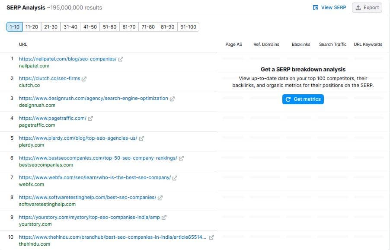This screenshot has width=390, height=250.
Task: Open the View SERP link
Action: pos(329,8)
